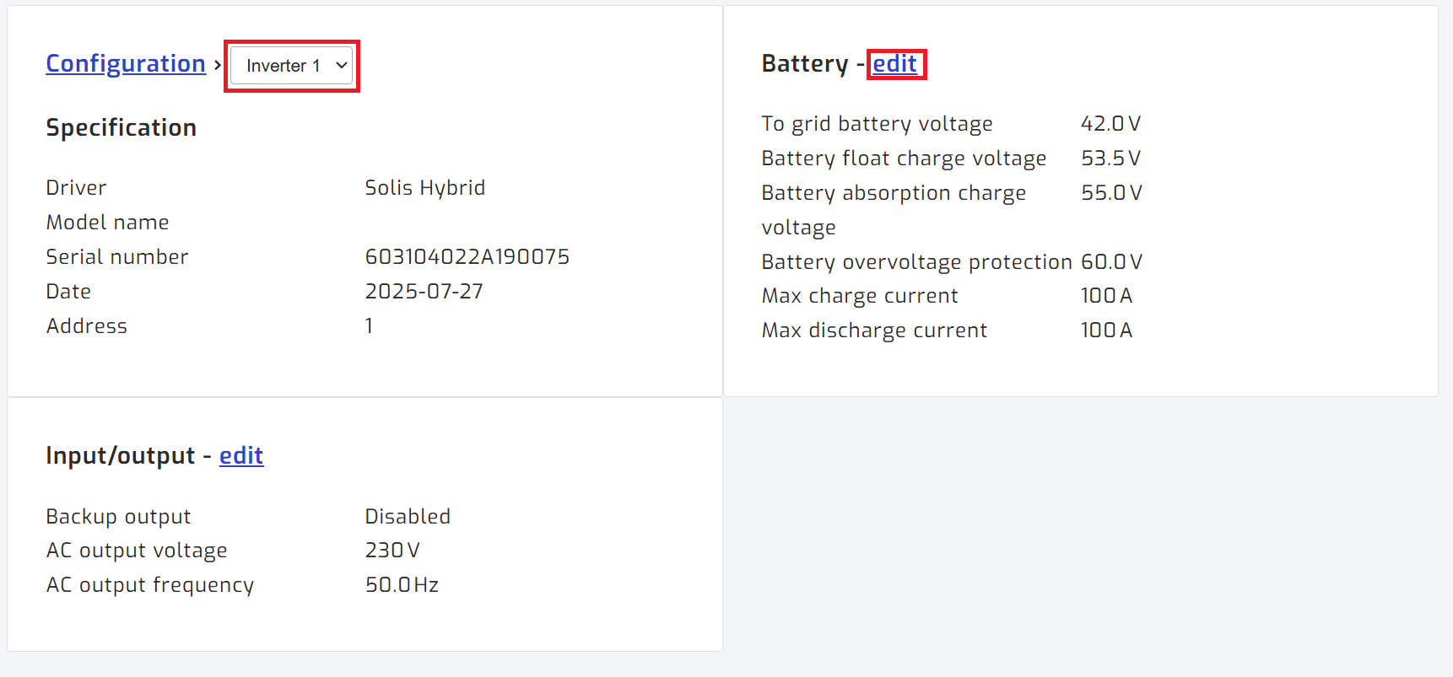The image size is (1453, 677).
Task: Navigate back to the Configuration page
Action: [x=125, y=63]
